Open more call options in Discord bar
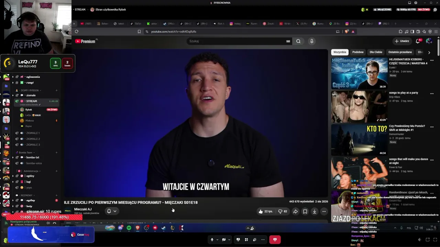Image resolution: width=440 pixels, height=247 pixels. pyautogui.click(x=263, y=239)
